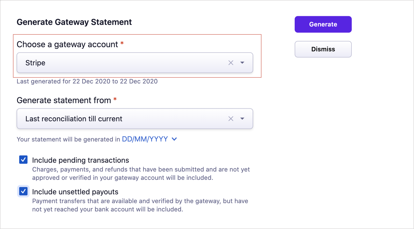The image size is (414, 229).
Task: Toggle the Include unsettled payouts checkbox
Action: coord(23,191)
